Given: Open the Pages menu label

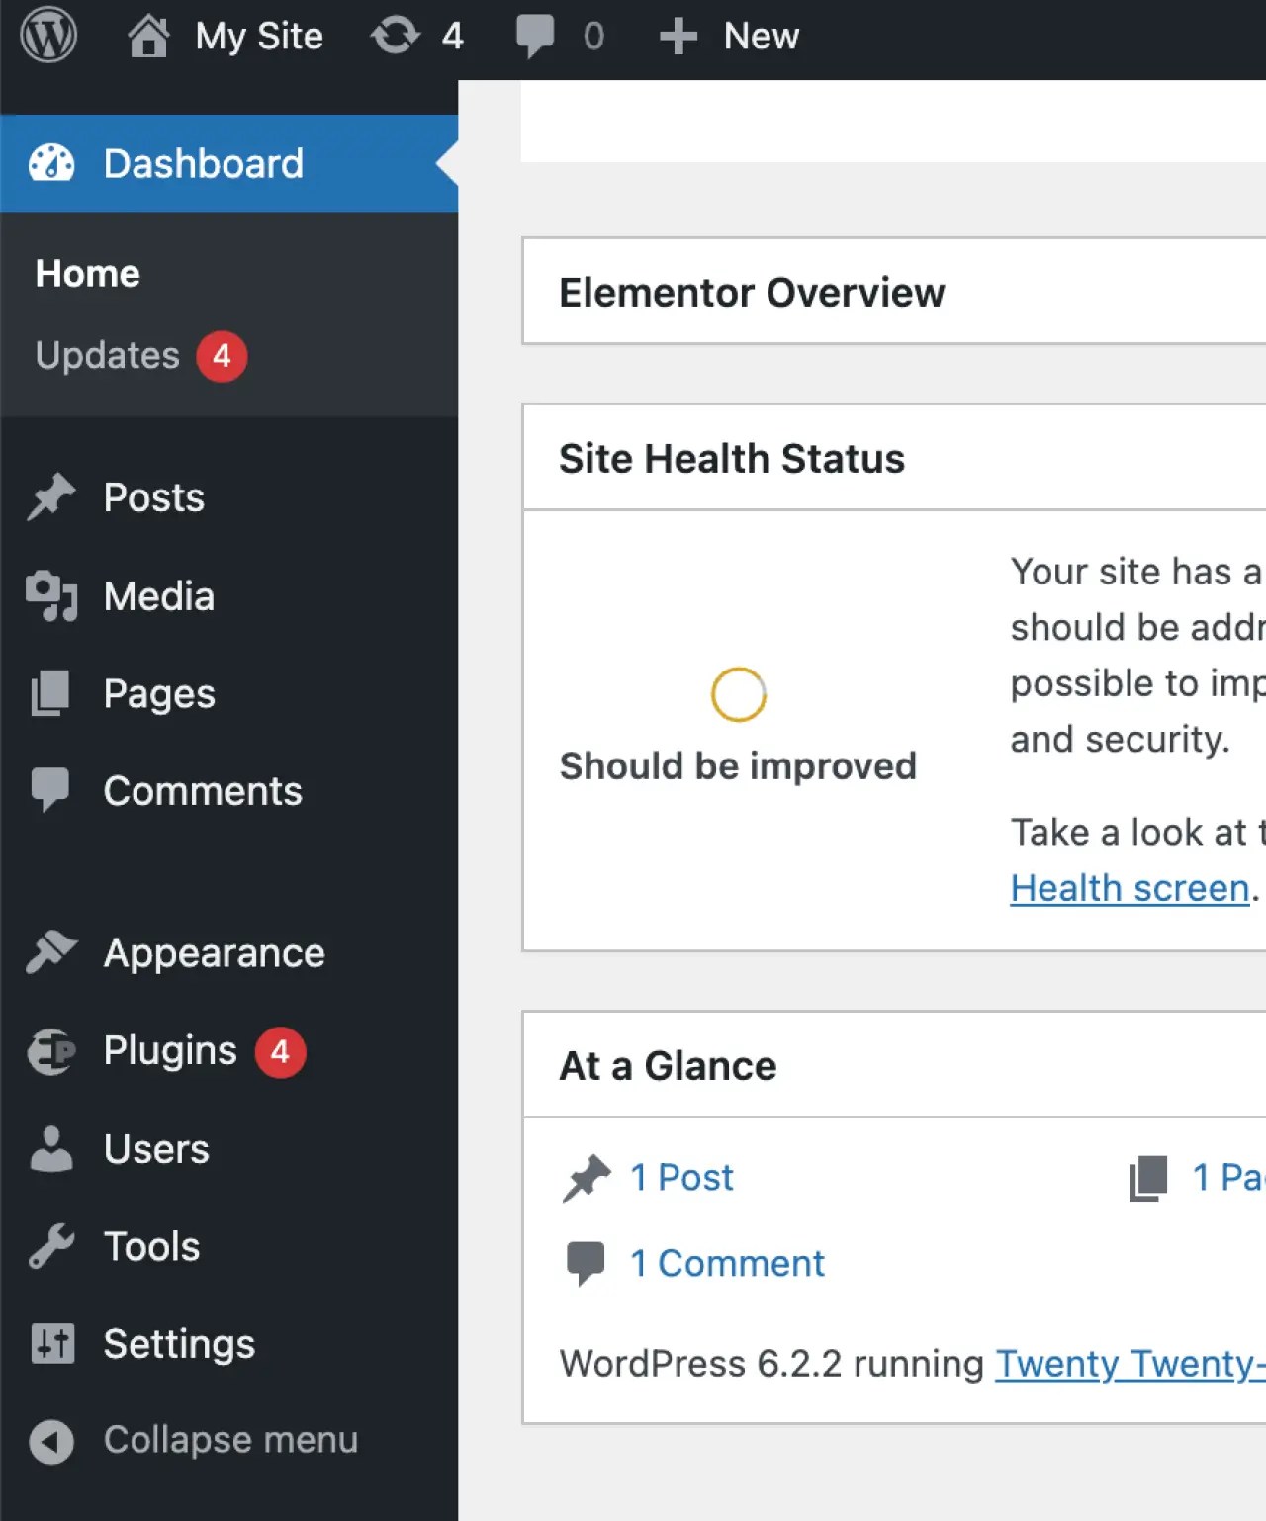Looking at the screenshot, I should point(159,694).
